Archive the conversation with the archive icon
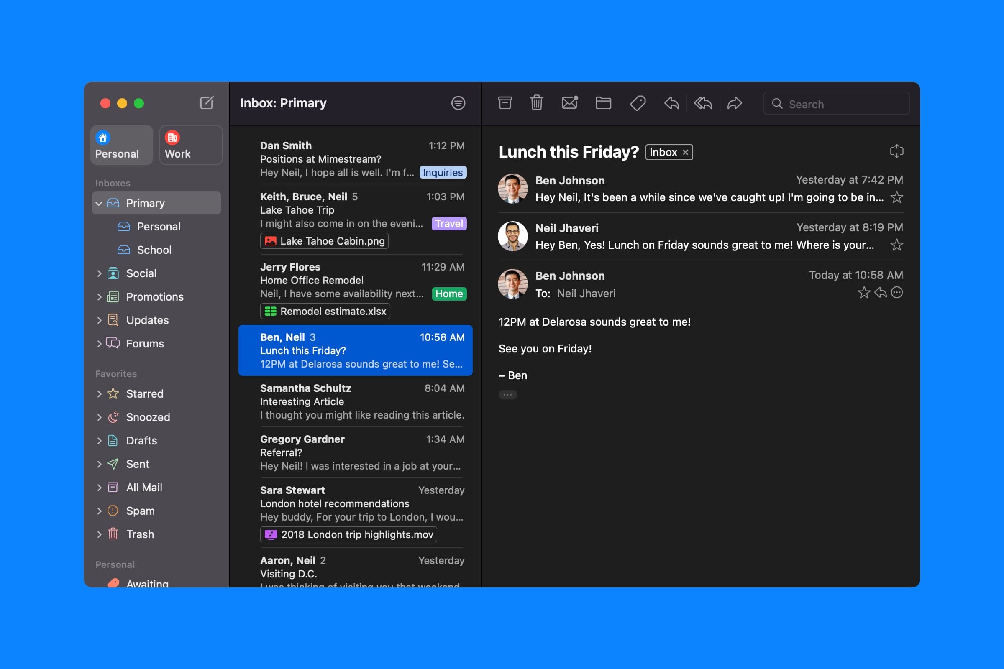Viewport: 1004px width, 669px height. point(505,103)
